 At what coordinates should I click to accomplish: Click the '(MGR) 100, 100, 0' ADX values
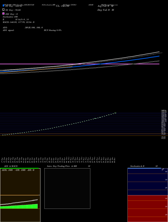[34, 28]
